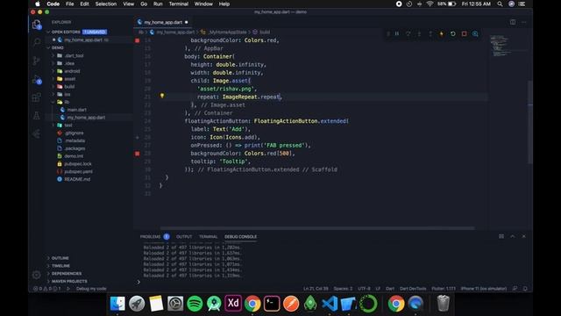Viewport: 561px width, 316px height.
Task: Click UTF-8 encoding in status bar
Action: [x=364, y=289]
